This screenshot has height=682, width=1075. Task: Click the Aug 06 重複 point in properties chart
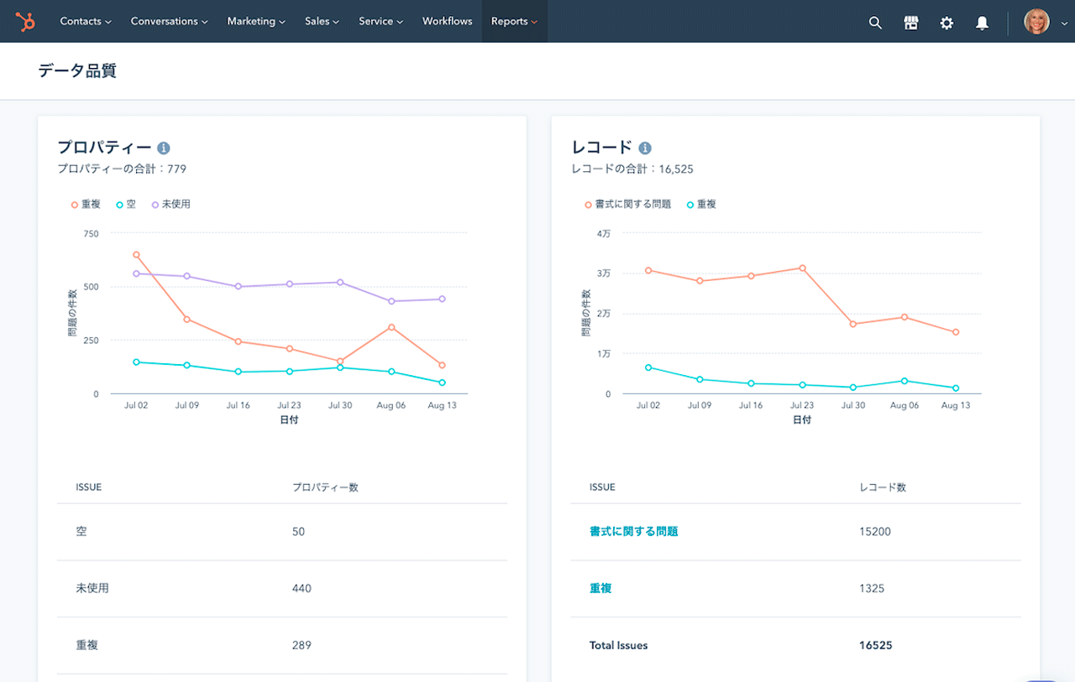[391, 327]
